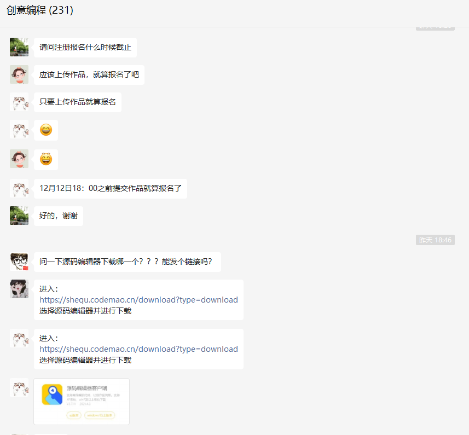Open the first shequ.codemao.cn download link

[x=138, y=300]
